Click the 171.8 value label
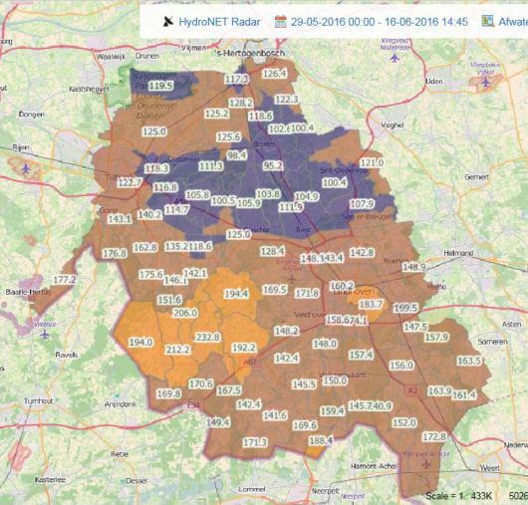528x505 pixels. pos(307,294)
